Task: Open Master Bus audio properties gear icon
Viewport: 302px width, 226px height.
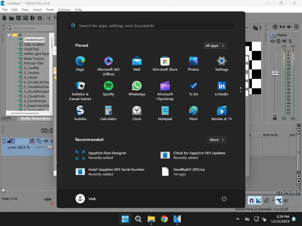Action: (x=275, y=27)
